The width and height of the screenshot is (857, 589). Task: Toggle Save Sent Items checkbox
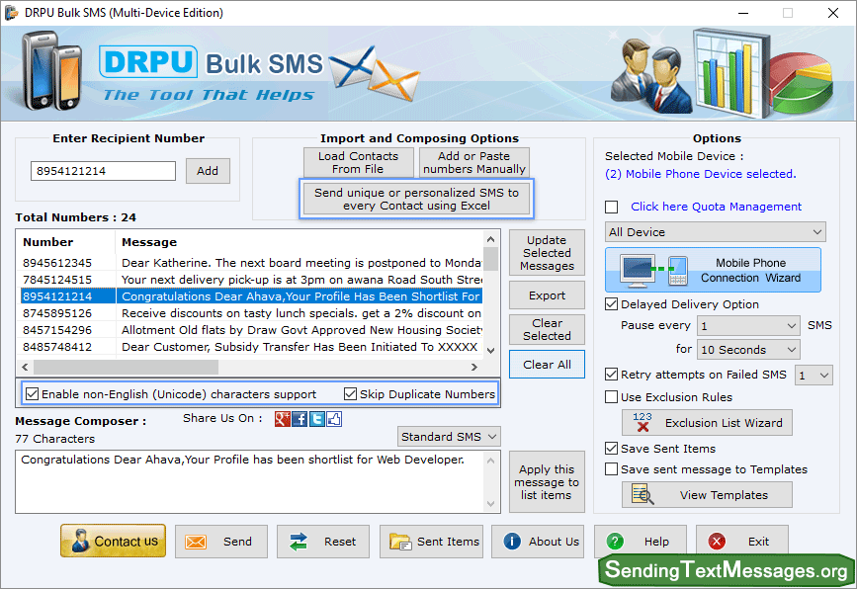(x=612, y=449)
